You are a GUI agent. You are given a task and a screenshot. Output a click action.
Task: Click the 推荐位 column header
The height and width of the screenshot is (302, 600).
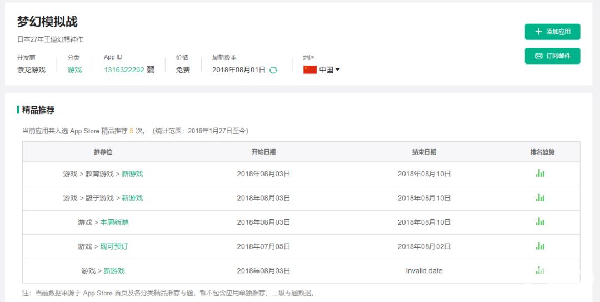(x=103, y=152)
